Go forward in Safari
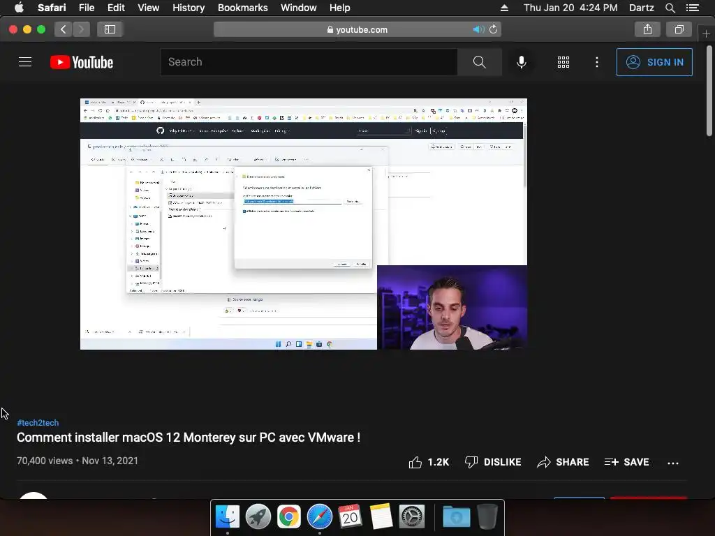This screenshot has height=536, width=715. coord(81,29)
